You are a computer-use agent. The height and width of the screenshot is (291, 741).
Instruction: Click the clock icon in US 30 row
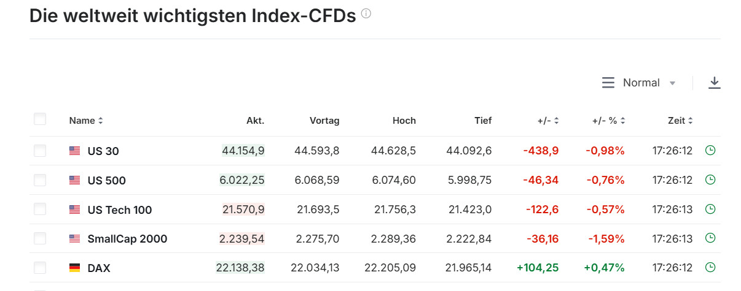tap(710, 150)
